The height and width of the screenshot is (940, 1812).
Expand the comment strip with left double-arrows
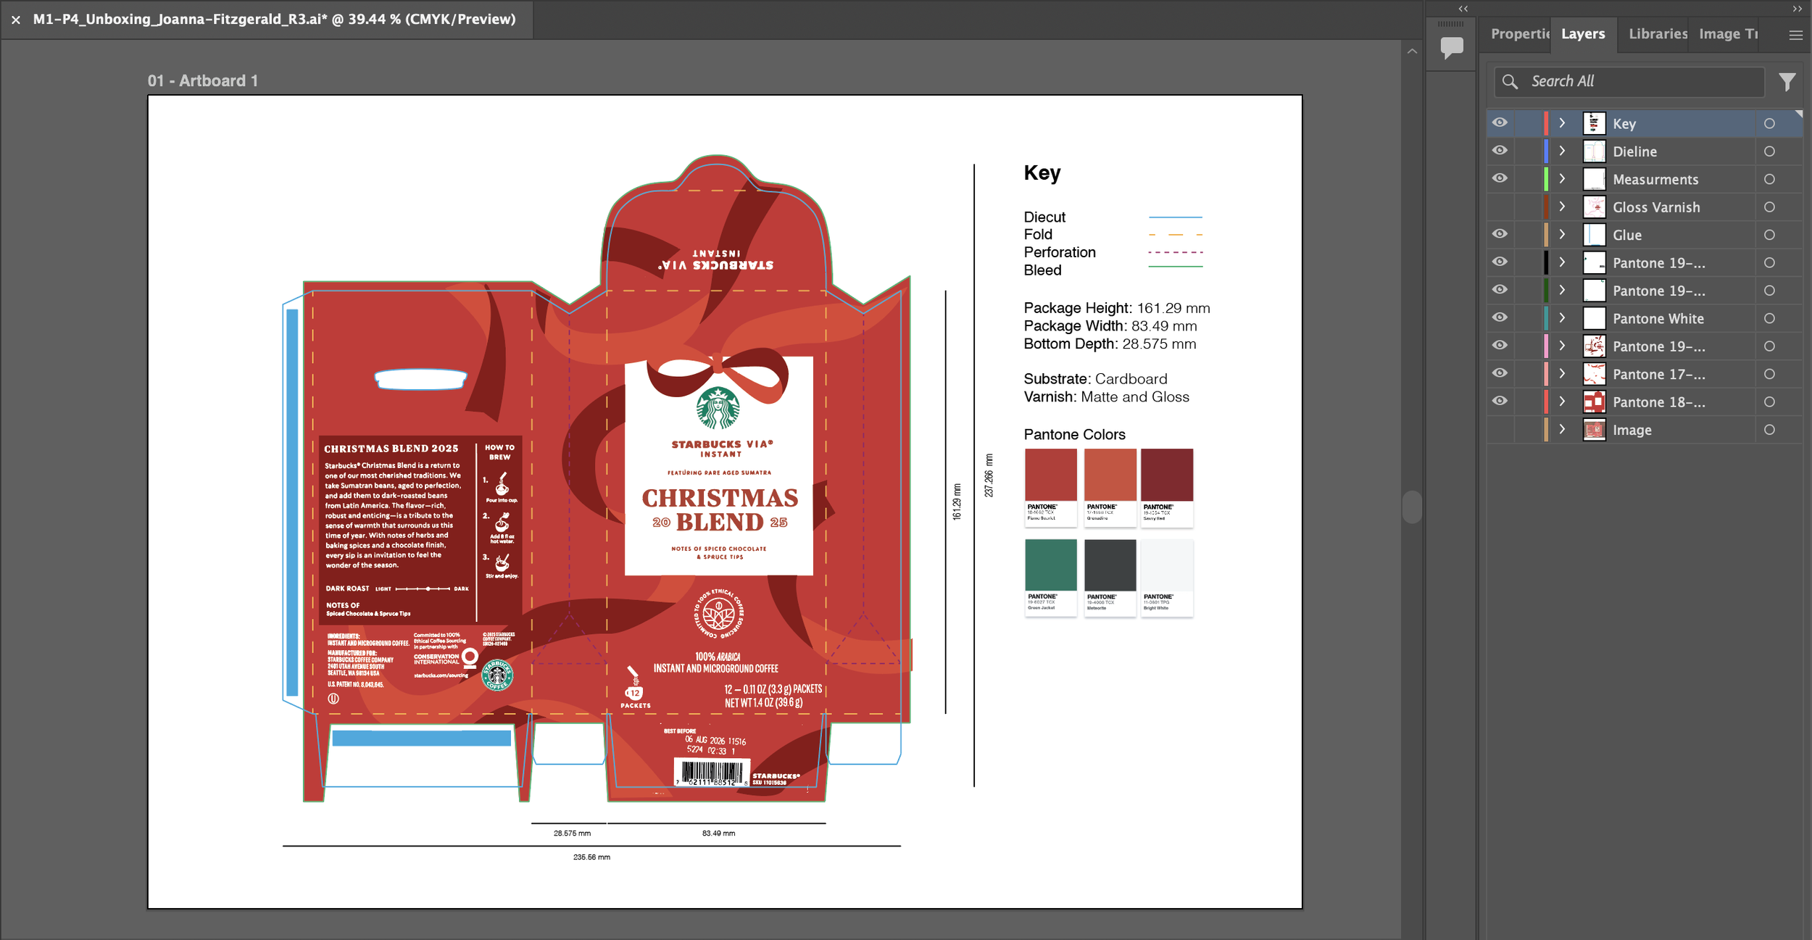coord(1463,9)
